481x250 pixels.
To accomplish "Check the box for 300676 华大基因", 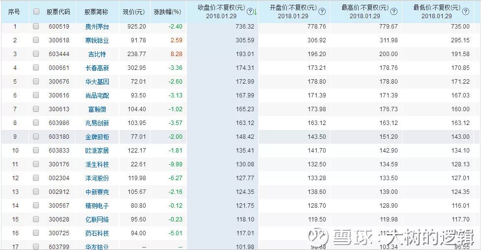I will click(36, 81).
